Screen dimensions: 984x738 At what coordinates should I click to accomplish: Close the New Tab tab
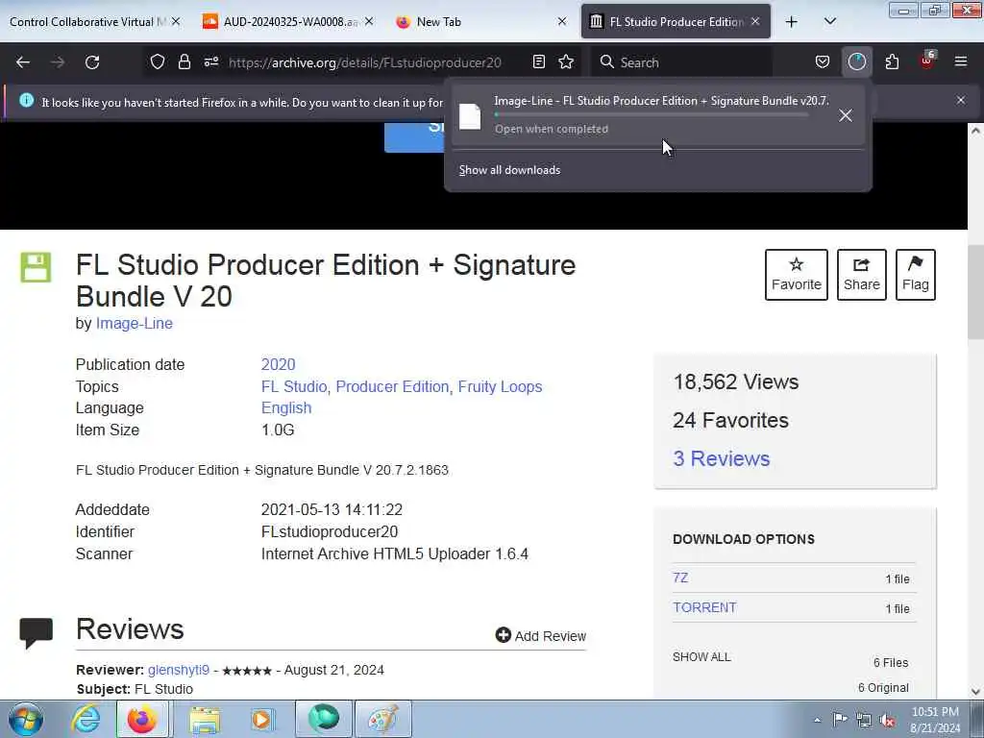(561, 21)
